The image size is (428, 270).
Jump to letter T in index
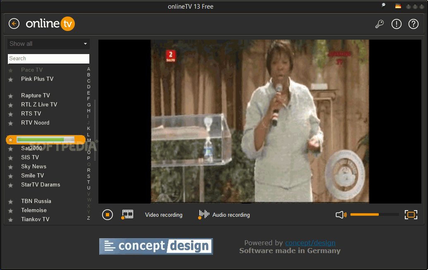click(88, 182)
